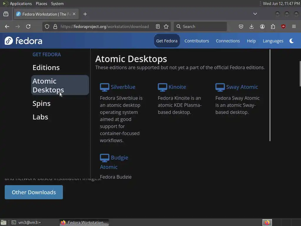Select Spins in the sidebar
Image resolution: width=301 pixels, height=226 pixels.
tap(41, 103)
